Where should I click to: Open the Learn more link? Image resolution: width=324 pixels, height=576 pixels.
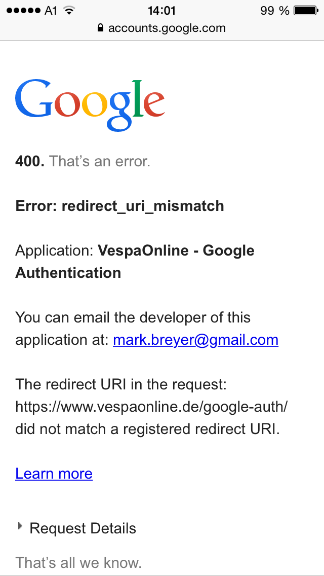(54, 473)
